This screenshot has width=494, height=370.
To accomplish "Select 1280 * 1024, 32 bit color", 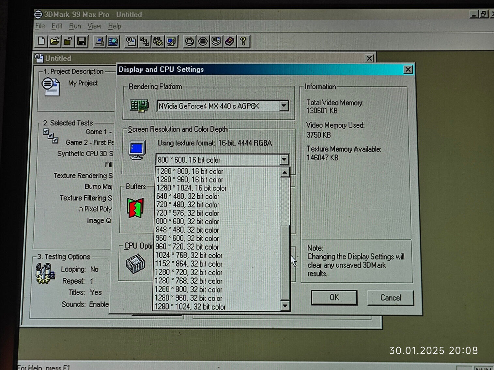I will 217,307.
